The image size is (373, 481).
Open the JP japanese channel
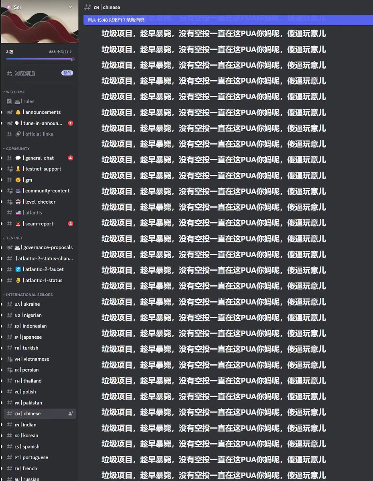tap(39, 337)
